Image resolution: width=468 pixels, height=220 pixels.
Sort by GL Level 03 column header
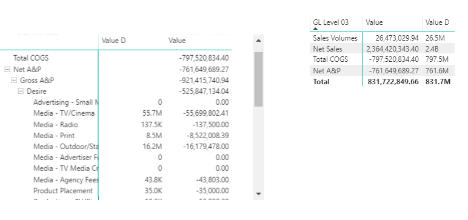pos(331,22)
